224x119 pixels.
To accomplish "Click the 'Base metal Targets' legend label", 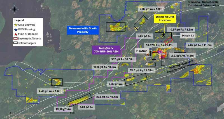I will (x=29, y=38).
